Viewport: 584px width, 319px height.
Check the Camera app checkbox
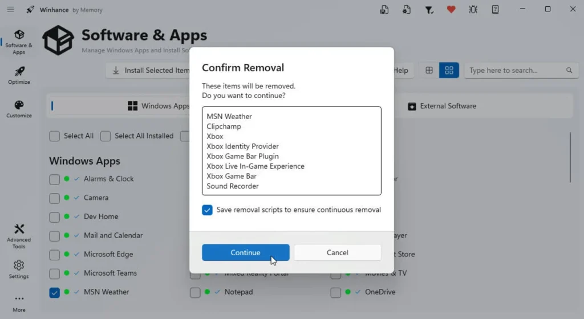click(x=54, y=198)
